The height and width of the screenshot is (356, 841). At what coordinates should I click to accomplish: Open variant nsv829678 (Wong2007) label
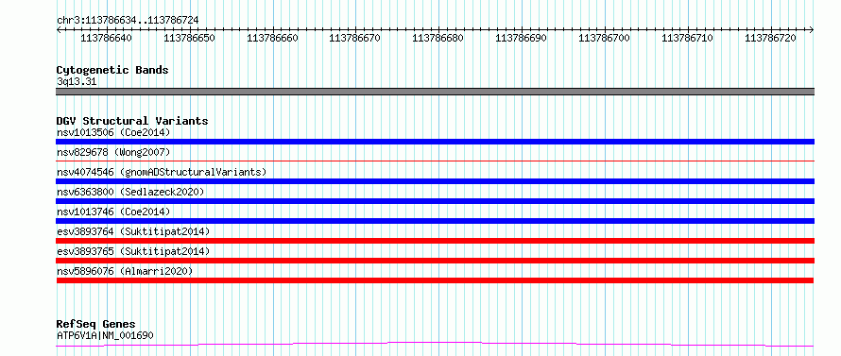pyautogui.click(x=113, y=152)
